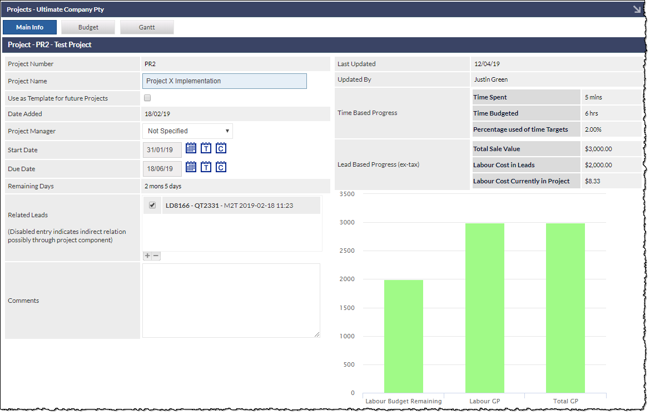Expand the Project Manager dropdown
Image resolution: width=650 pixels, height=415 pixels.
tap(187, 131)
